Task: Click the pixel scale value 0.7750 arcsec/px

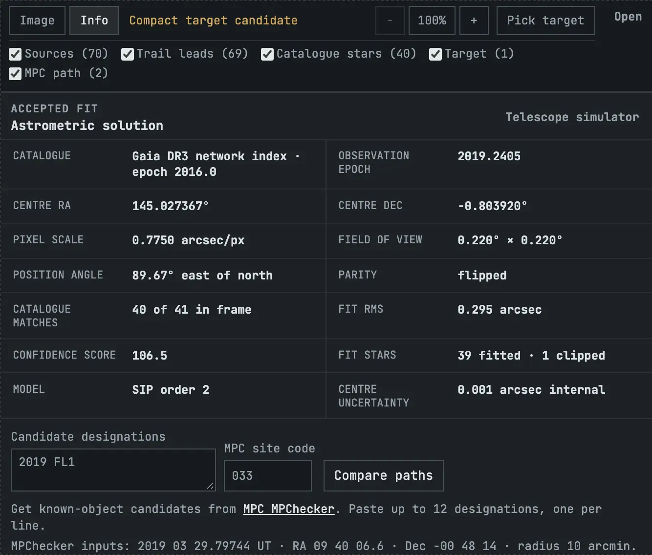Action: tap(189, 240)
